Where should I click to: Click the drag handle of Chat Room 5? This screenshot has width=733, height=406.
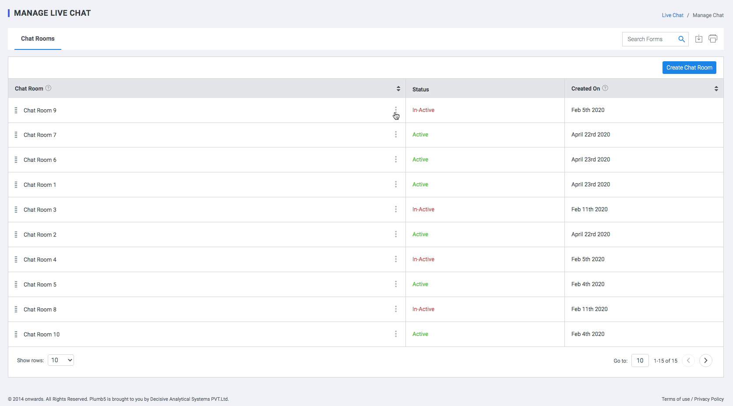pyautogui.click(x=16, y=284)
